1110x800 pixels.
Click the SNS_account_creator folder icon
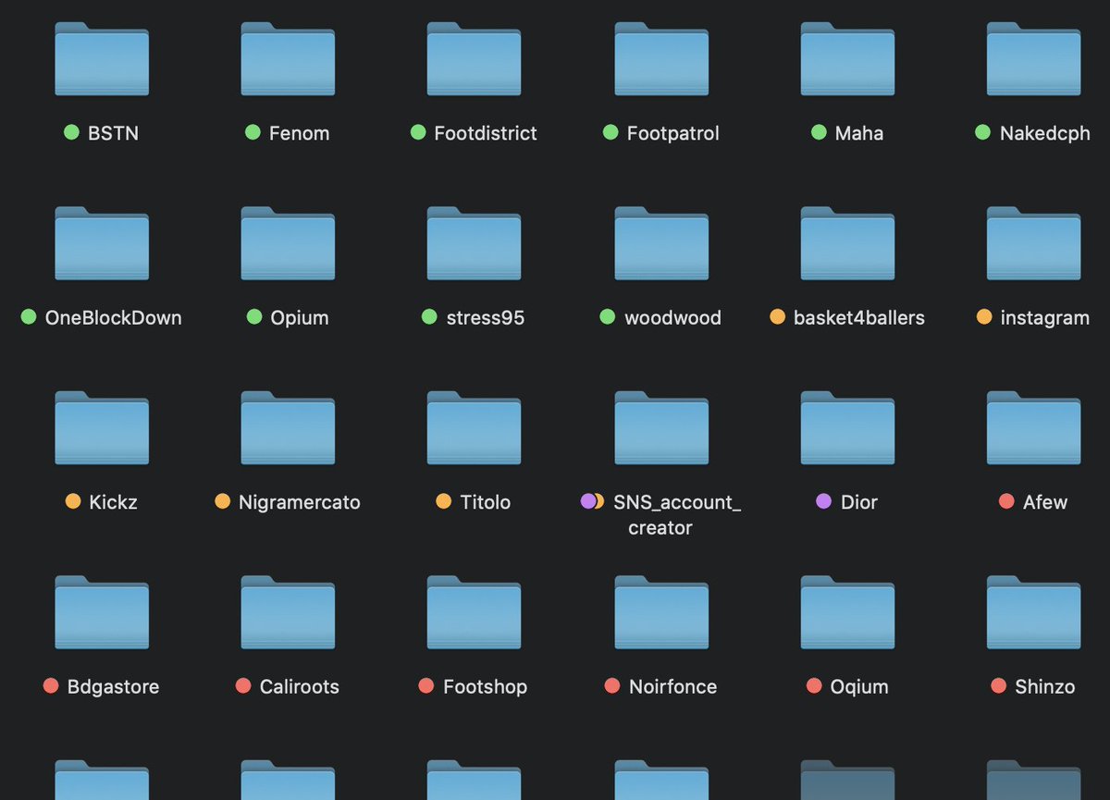click(x=661, y=427)
